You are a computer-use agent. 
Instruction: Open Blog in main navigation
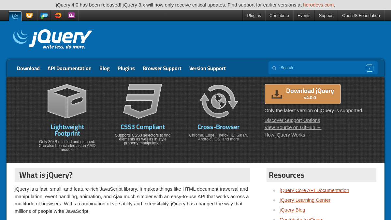point(105,68)
